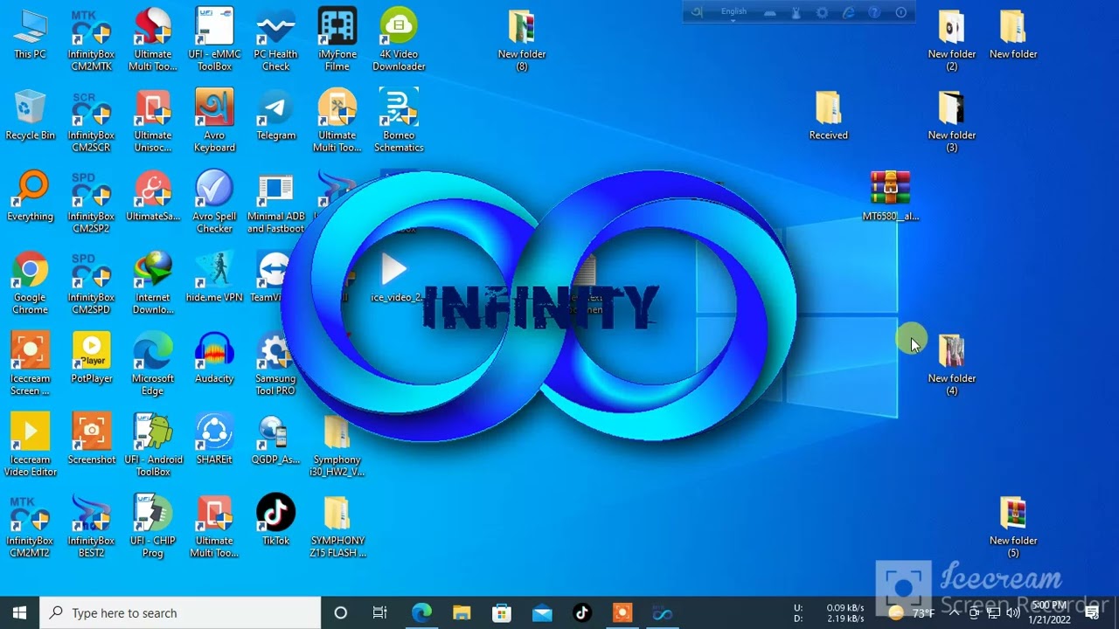Open Avro keyboard layout viewer icon
Viewport: 1119px width, 629px height.
[x=769, y=12]
